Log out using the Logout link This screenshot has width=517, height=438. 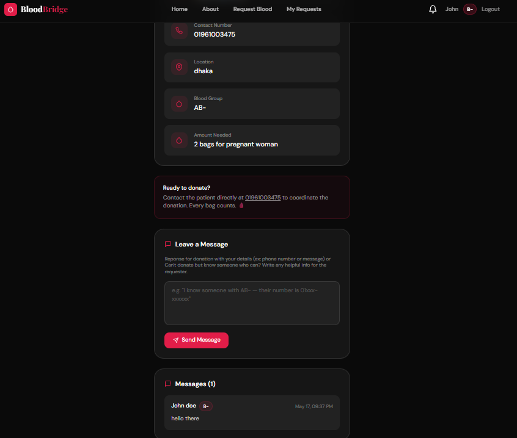click(x=490, y=9)
